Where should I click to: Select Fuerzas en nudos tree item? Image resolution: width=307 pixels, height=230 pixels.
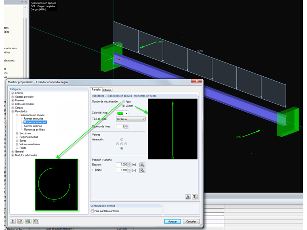click(x=34, y=119)
